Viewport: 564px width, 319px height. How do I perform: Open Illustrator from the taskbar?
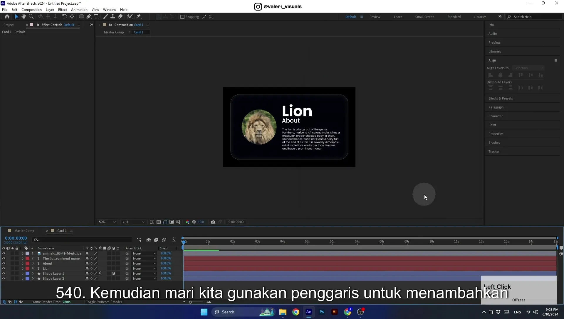coord(335,312)
